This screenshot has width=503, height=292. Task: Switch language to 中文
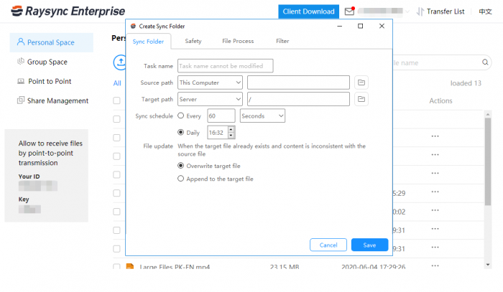pos(485,11)
